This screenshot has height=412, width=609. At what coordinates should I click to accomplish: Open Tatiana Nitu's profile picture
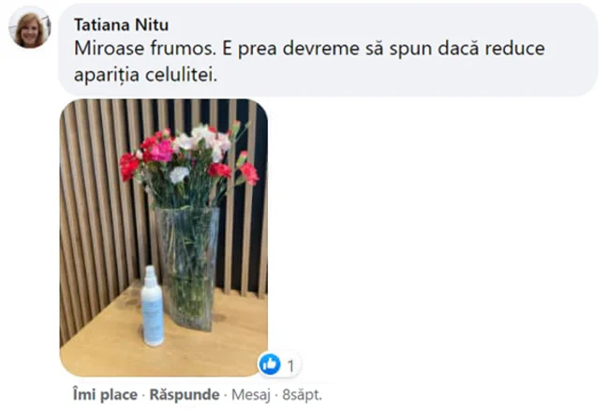pyautogui.click(x=30, y=29)
